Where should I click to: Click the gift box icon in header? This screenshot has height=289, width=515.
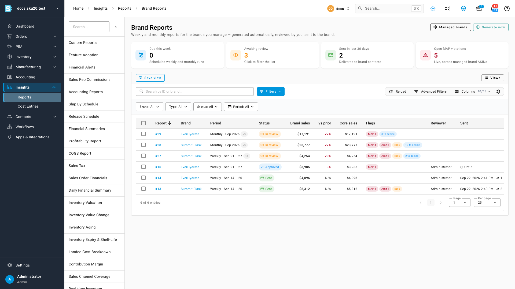pyautogui.click(x=479, y=9)
